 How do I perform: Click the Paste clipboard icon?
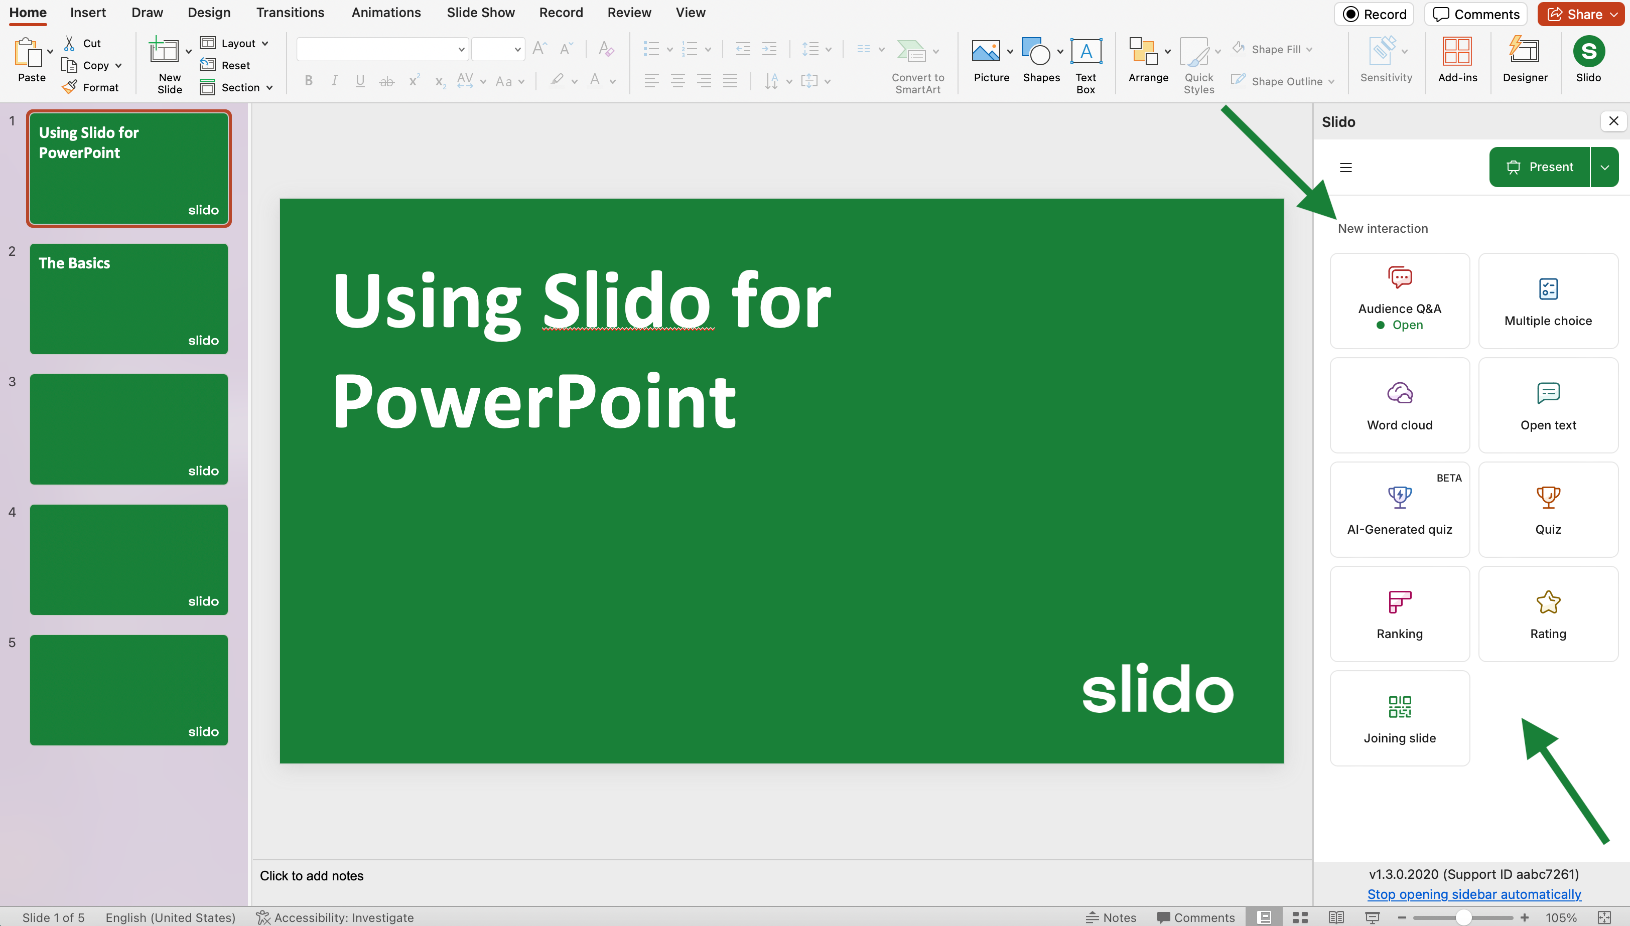(x=28, y=52)
